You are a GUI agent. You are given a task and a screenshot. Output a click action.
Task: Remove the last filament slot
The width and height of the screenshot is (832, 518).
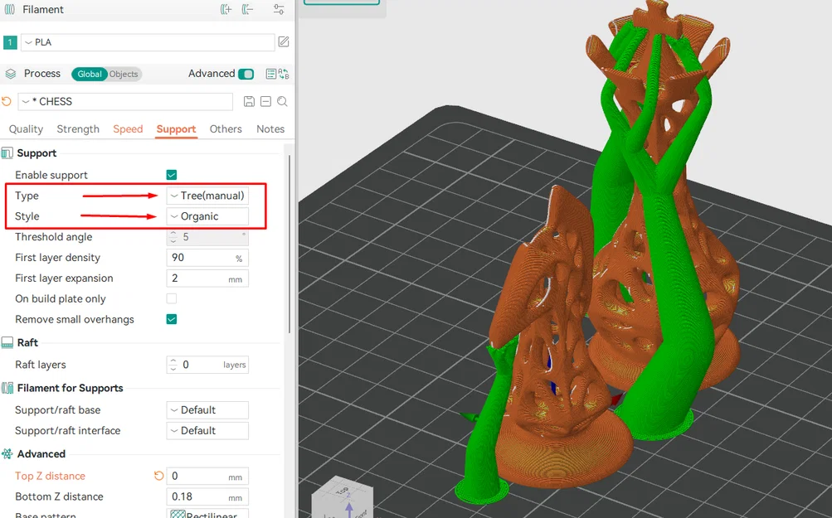pyautogui.click(x=247, y=9)
